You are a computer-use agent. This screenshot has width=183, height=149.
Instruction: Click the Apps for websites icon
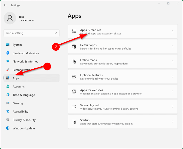[74, 91]
